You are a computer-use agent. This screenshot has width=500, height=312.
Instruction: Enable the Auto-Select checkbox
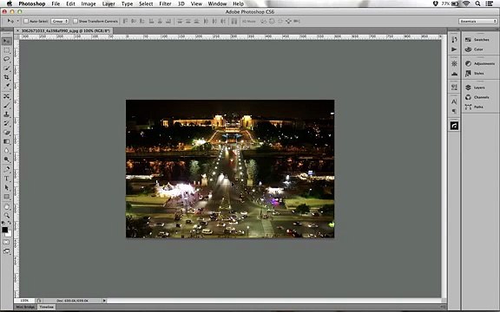click(x=26, y=22)
